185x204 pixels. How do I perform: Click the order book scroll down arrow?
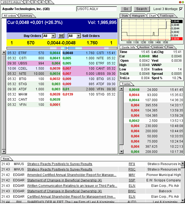coord(4,151)
